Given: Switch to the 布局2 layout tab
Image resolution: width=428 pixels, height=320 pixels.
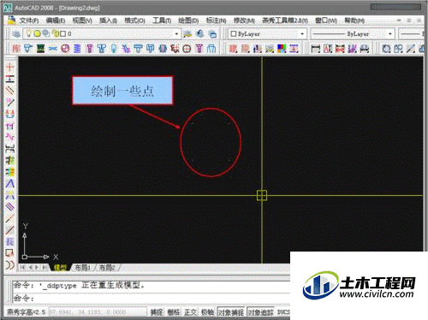Looking at the screenshot, I should pyautogui.click(x=107, y=268).
